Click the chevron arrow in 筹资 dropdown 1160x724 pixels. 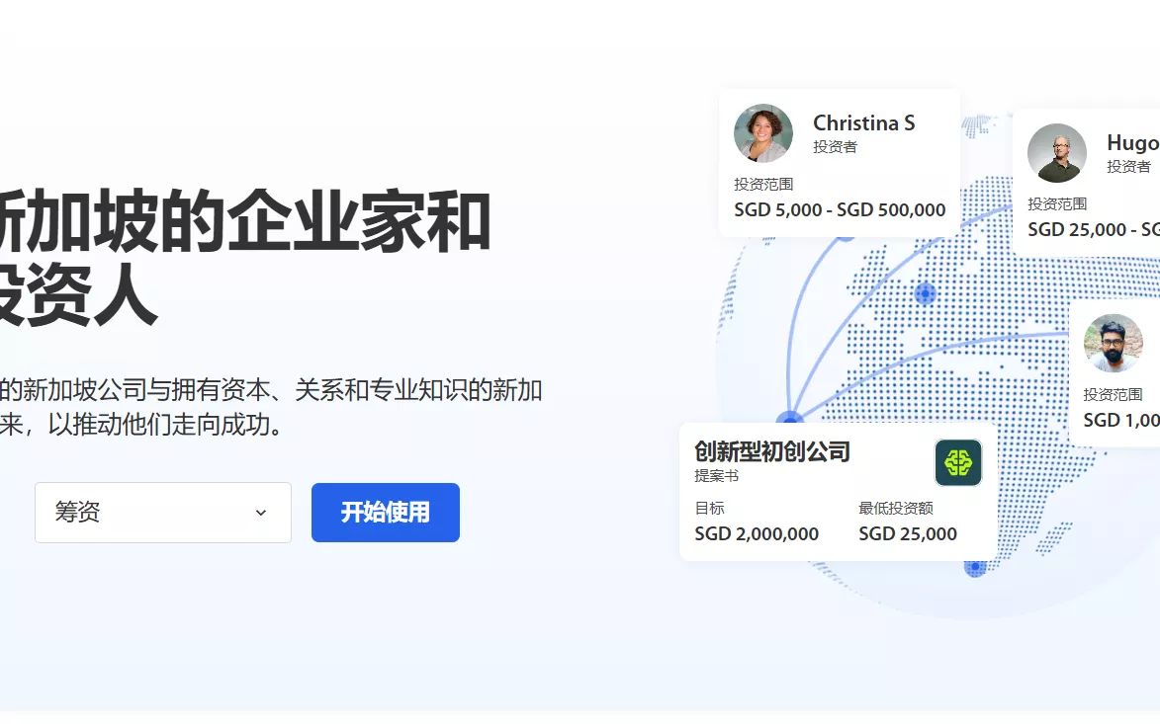click(x=260, y=513)
